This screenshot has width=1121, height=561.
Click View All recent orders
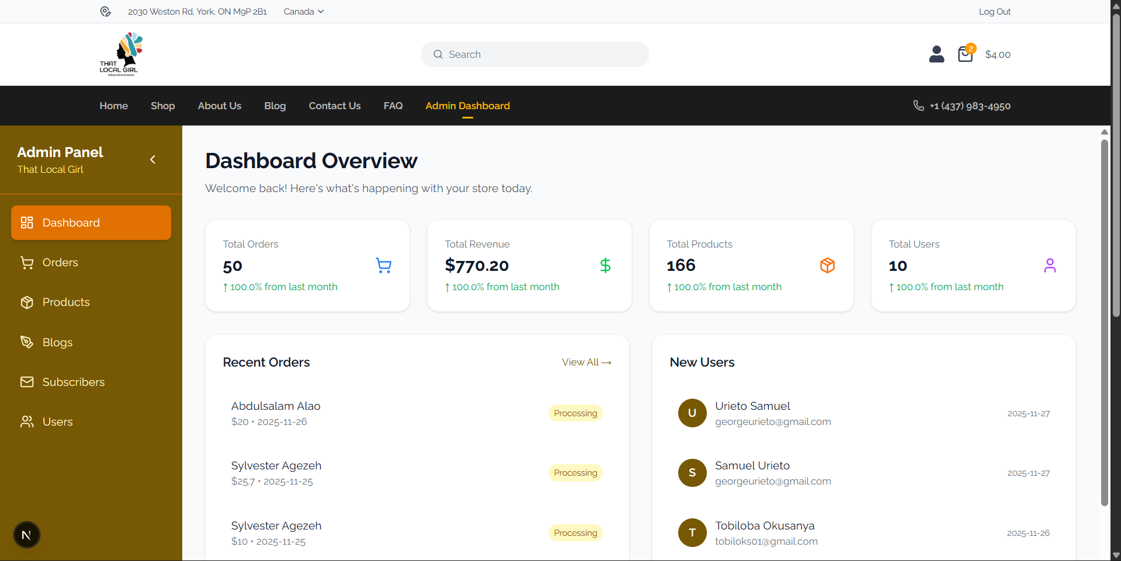(586, 363)
